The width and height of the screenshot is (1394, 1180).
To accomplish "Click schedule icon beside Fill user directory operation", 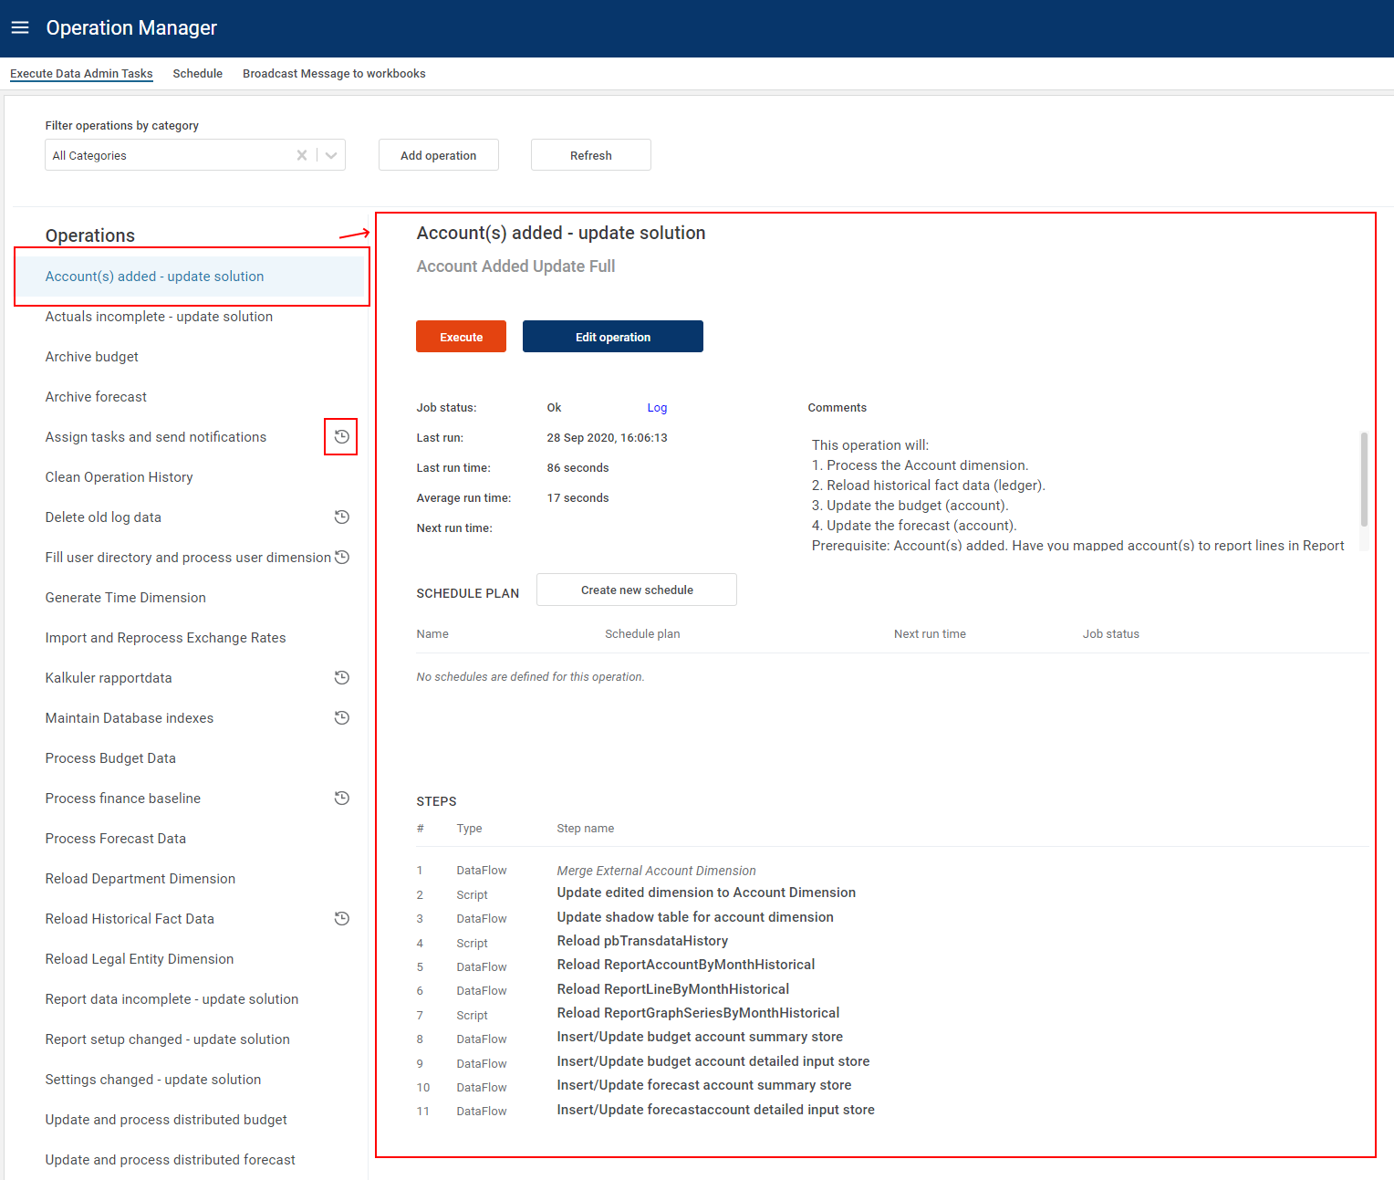I will tap(342, 558).
